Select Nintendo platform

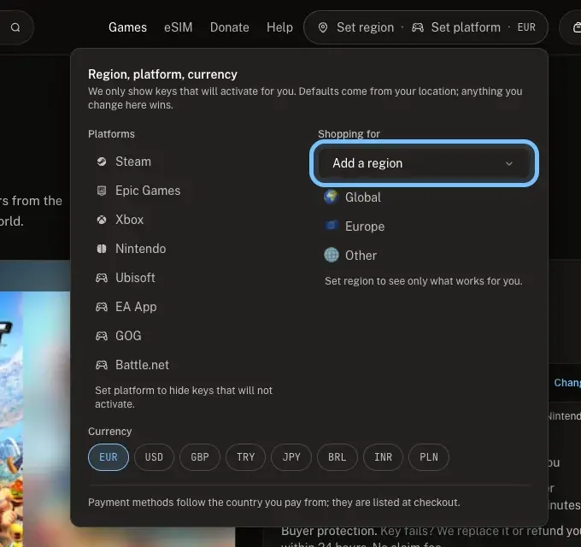click(x=140, y=249)
